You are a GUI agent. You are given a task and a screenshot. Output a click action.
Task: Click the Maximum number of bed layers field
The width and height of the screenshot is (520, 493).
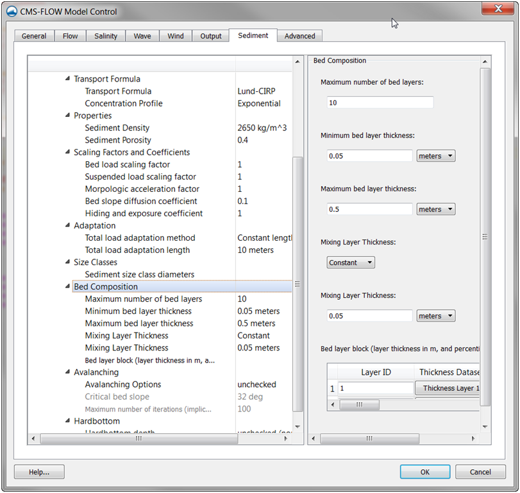(x=380, y=103)
